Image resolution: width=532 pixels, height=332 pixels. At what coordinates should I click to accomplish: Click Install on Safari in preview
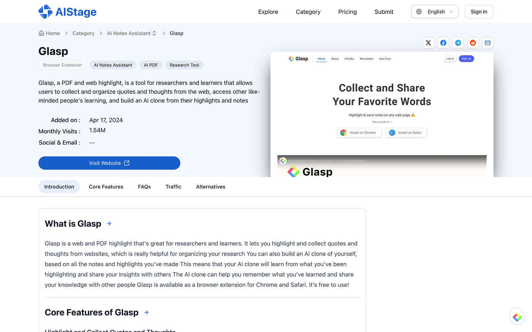[406, 133]
